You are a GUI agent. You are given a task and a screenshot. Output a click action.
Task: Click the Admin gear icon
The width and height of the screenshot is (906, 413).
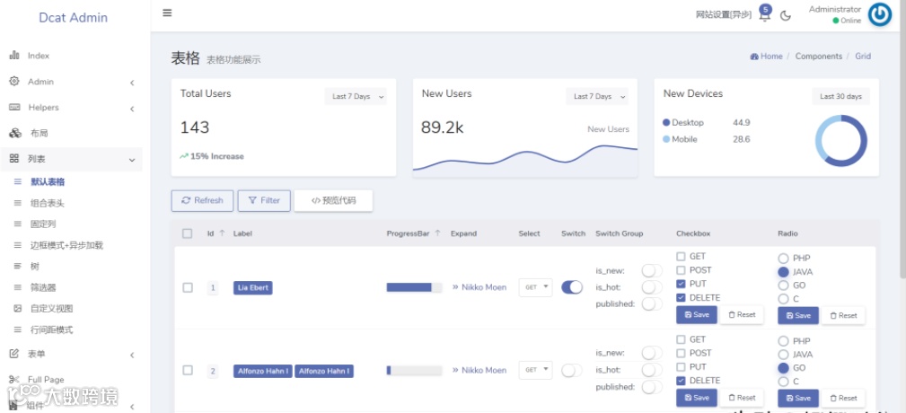coord(14,82)
